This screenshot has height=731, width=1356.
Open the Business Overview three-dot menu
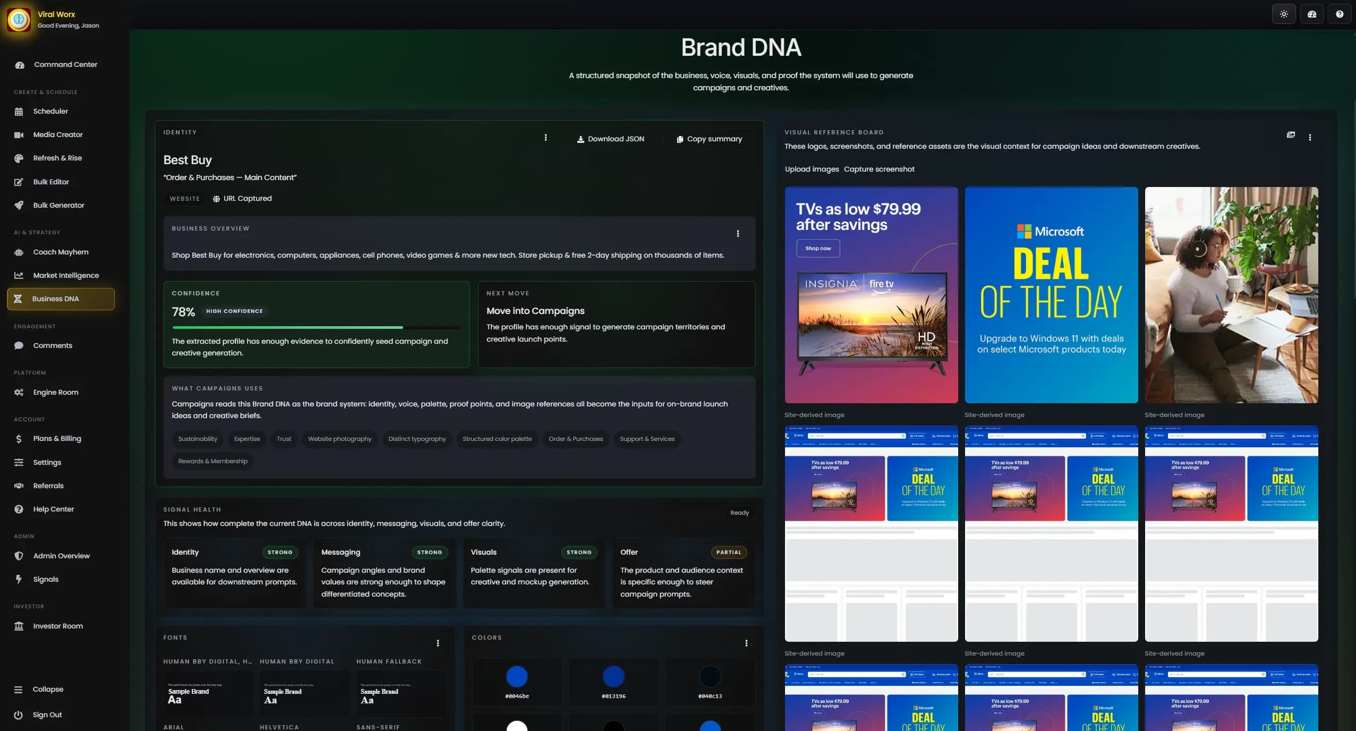pyautogui.click(x=738, y=234)
